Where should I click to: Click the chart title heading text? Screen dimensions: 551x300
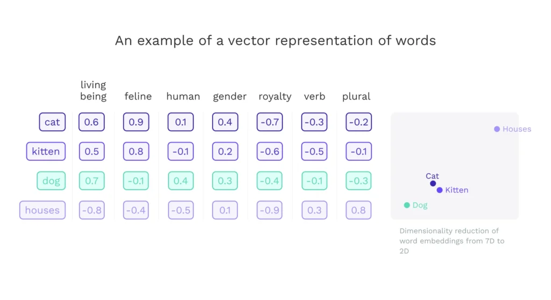275,41
